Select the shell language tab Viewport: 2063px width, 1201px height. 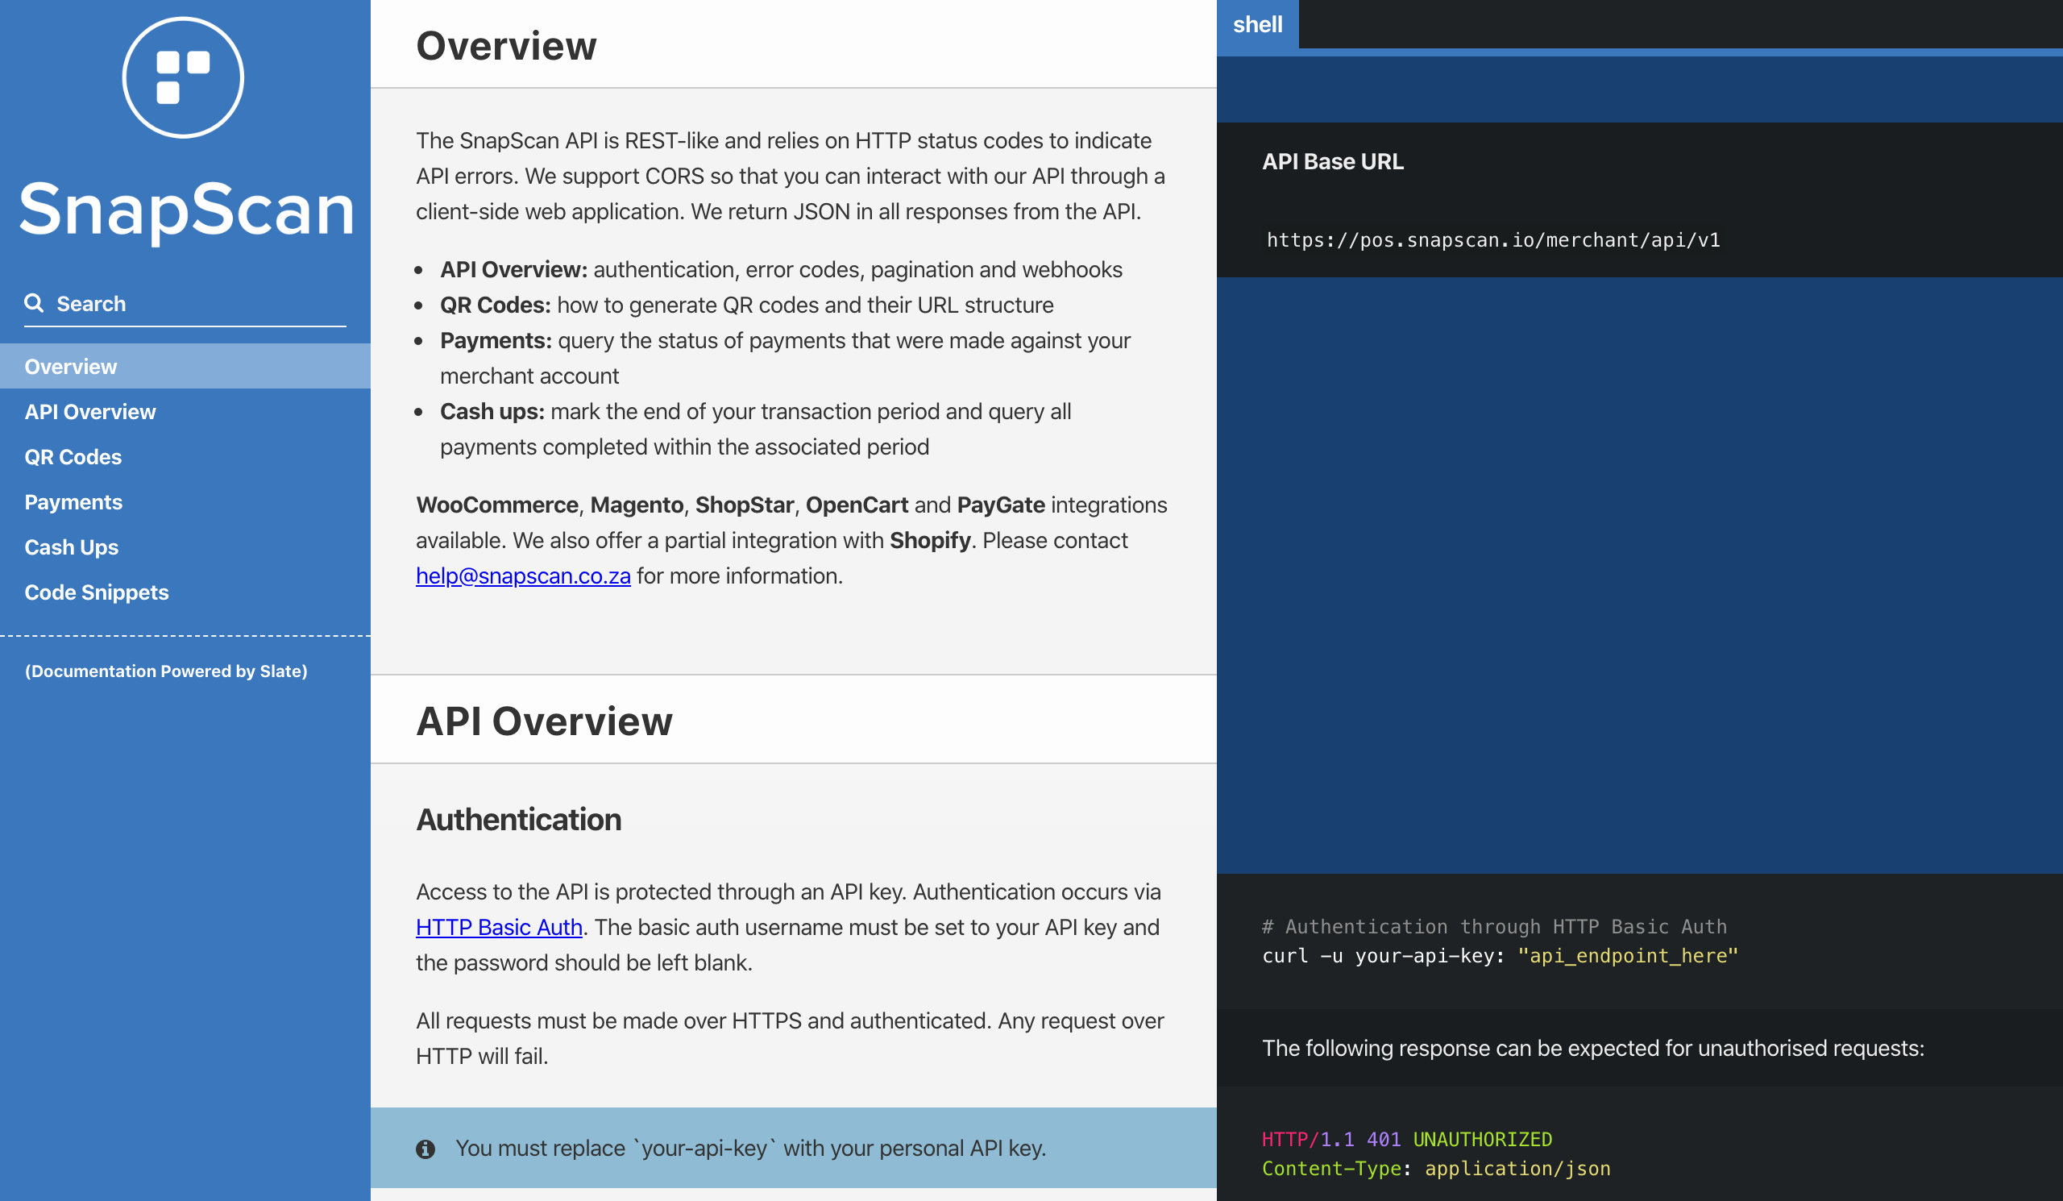point(1257,24)
